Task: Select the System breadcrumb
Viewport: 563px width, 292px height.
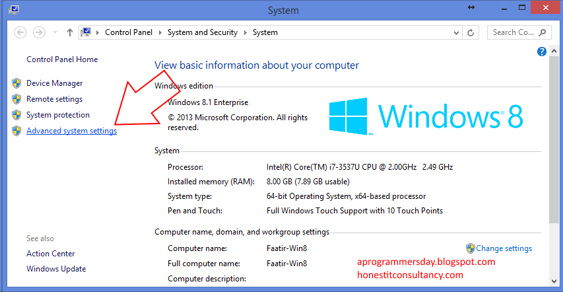Action: 265,32
